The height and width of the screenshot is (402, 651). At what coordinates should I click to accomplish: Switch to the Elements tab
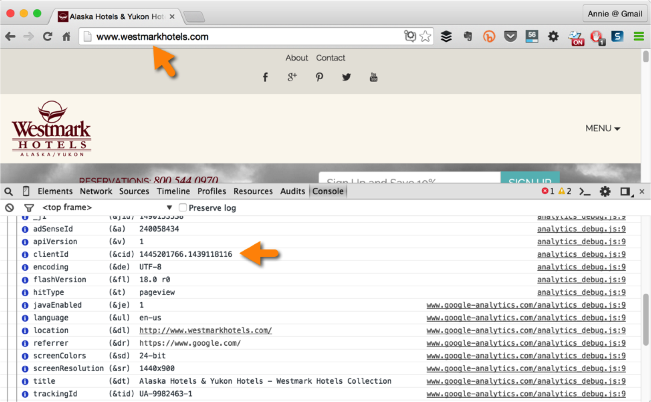pos(55,191)
